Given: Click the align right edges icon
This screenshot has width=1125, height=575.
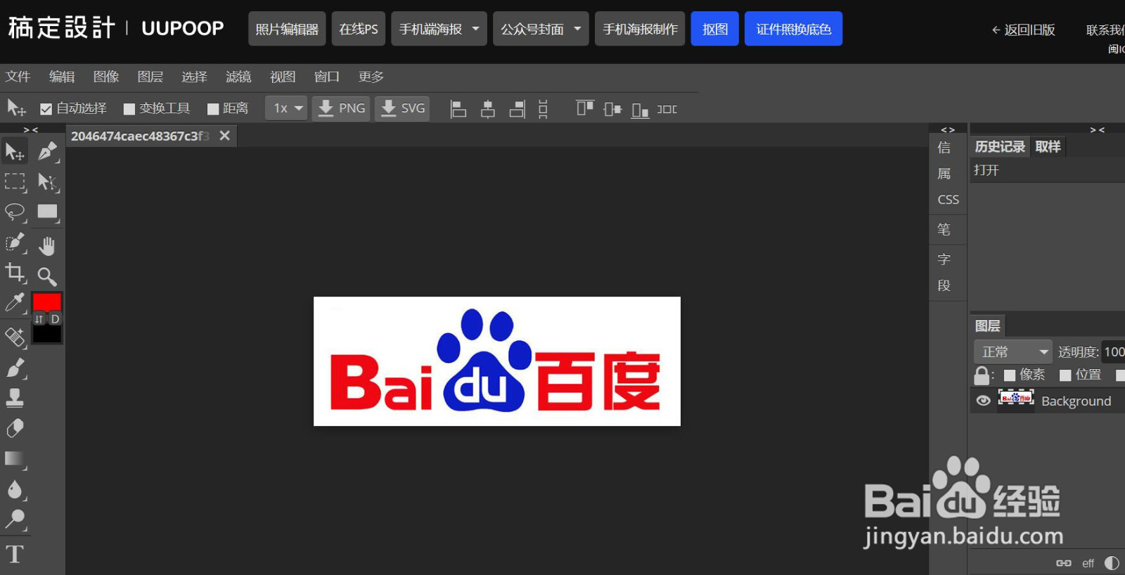Looking at the screenshot, I should (x=517, y=109).
